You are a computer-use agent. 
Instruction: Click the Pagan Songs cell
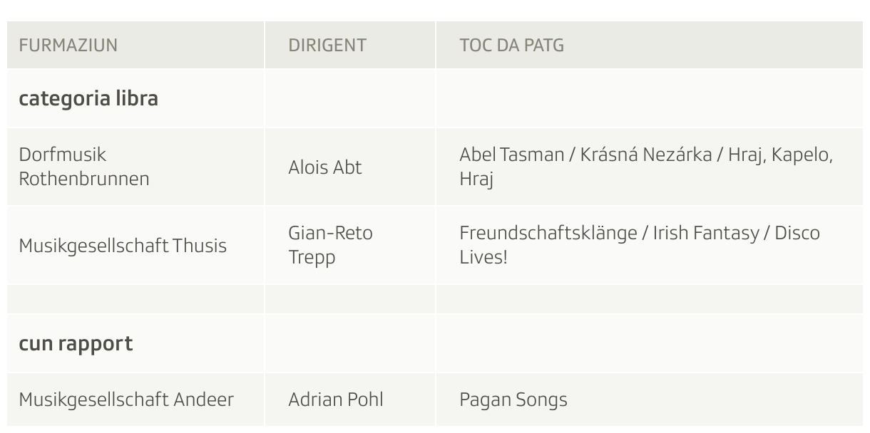650,400
